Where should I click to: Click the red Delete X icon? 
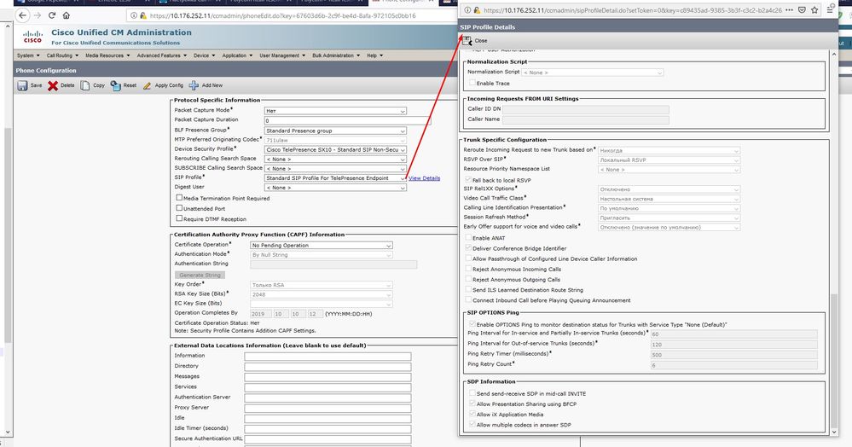coord(53,86)
